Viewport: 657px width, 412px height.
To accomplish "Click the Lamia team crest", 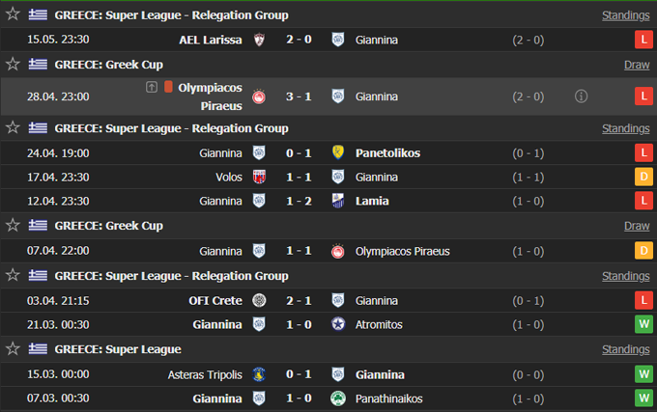I will coord(338,201).
